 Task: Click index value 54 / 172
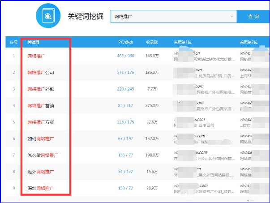[125, 172]
